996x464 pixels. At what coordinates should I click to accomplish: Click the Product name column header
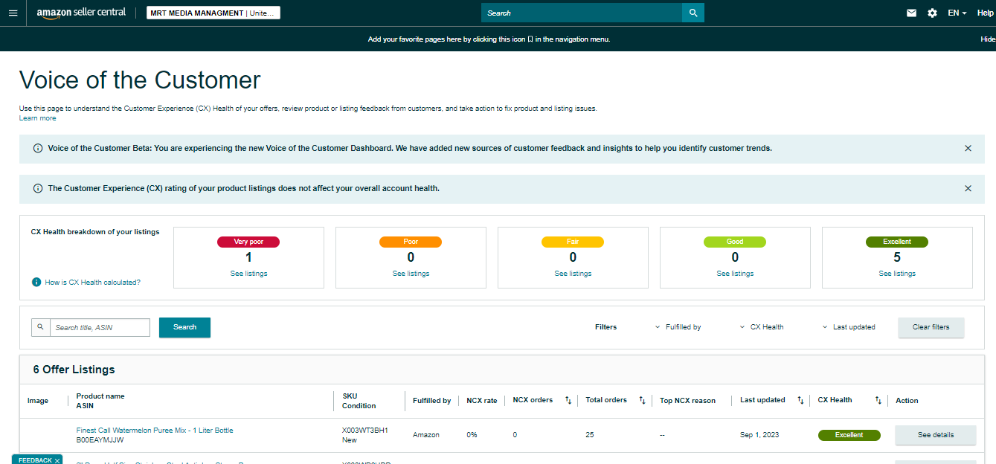pyautogui.click(x=100, y=396)
